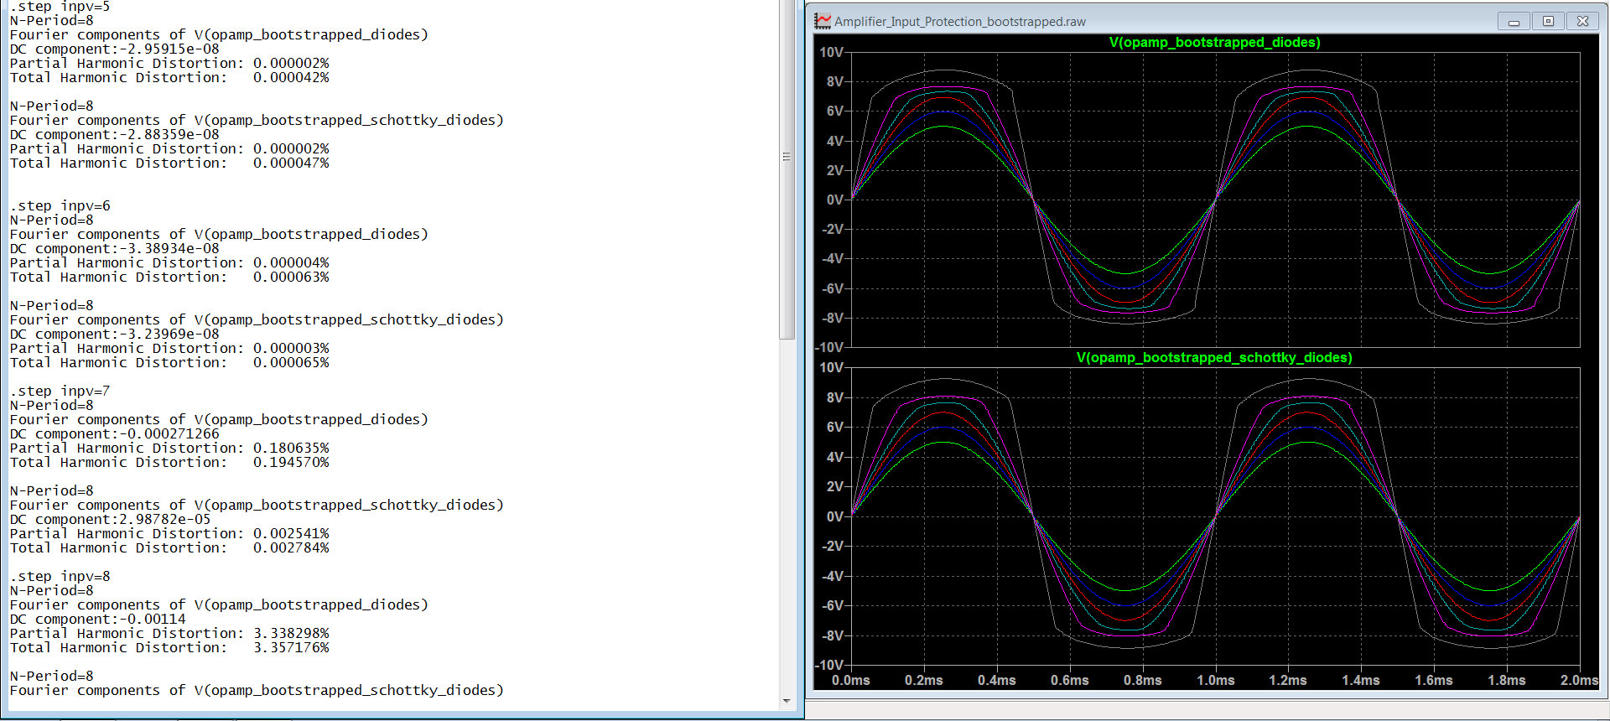This screenshot has width=1610, height=721.
Task: Click Partial Harmonic Distortion value 0.000004%
Action: (291, 262)
